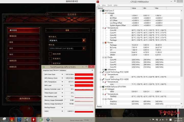Image resolution: width=184 pixels, height=122 pixels.
Task: Open display mode dropdown in Diablo options
Action: pyautogui.click(x=84, y=40)
